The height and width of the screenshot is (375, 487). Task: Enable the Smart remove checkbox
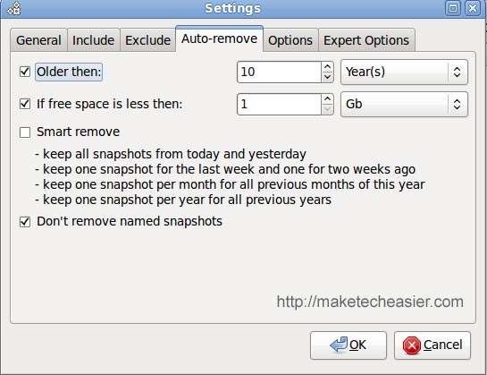tap(25, 132)
